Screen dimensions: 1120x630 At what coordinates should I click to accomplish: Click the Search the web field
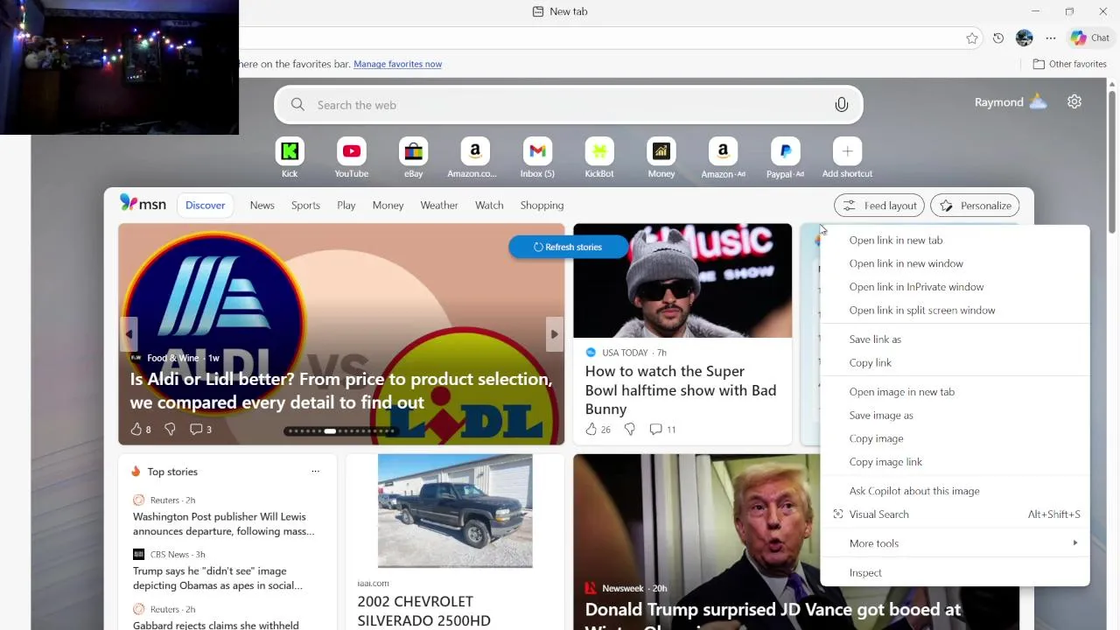(x=569, y=105)
